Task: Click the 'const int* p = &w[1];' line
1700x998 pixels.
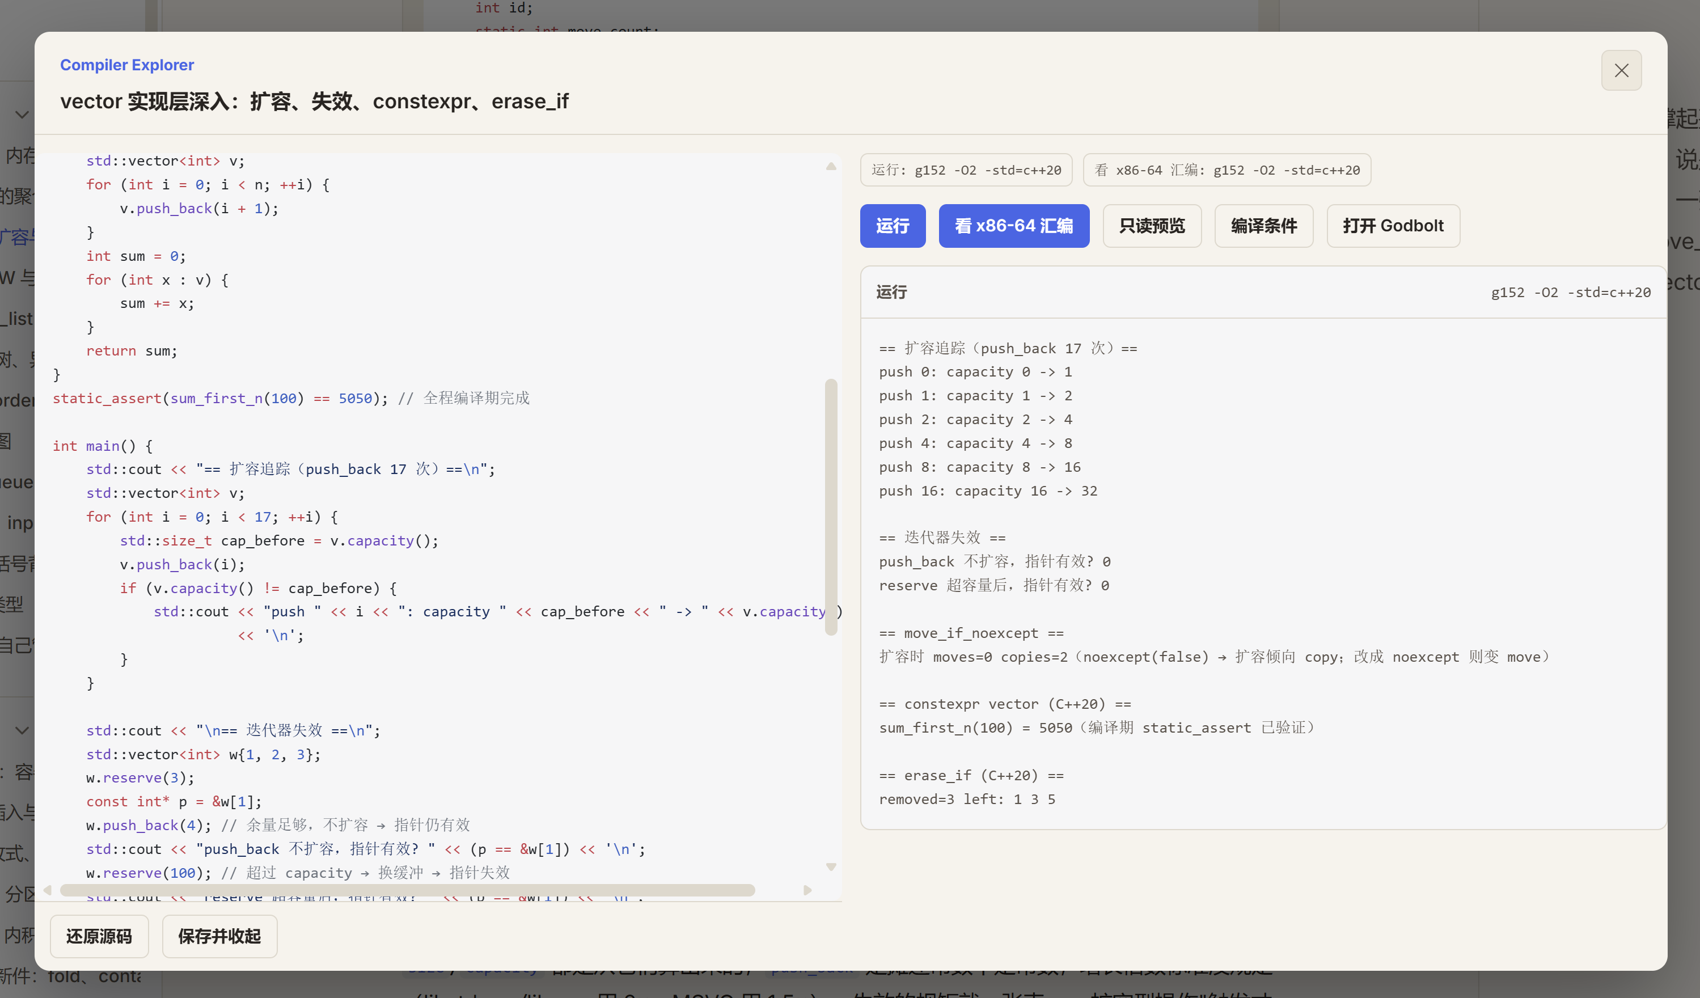Action: pos(174,802)
